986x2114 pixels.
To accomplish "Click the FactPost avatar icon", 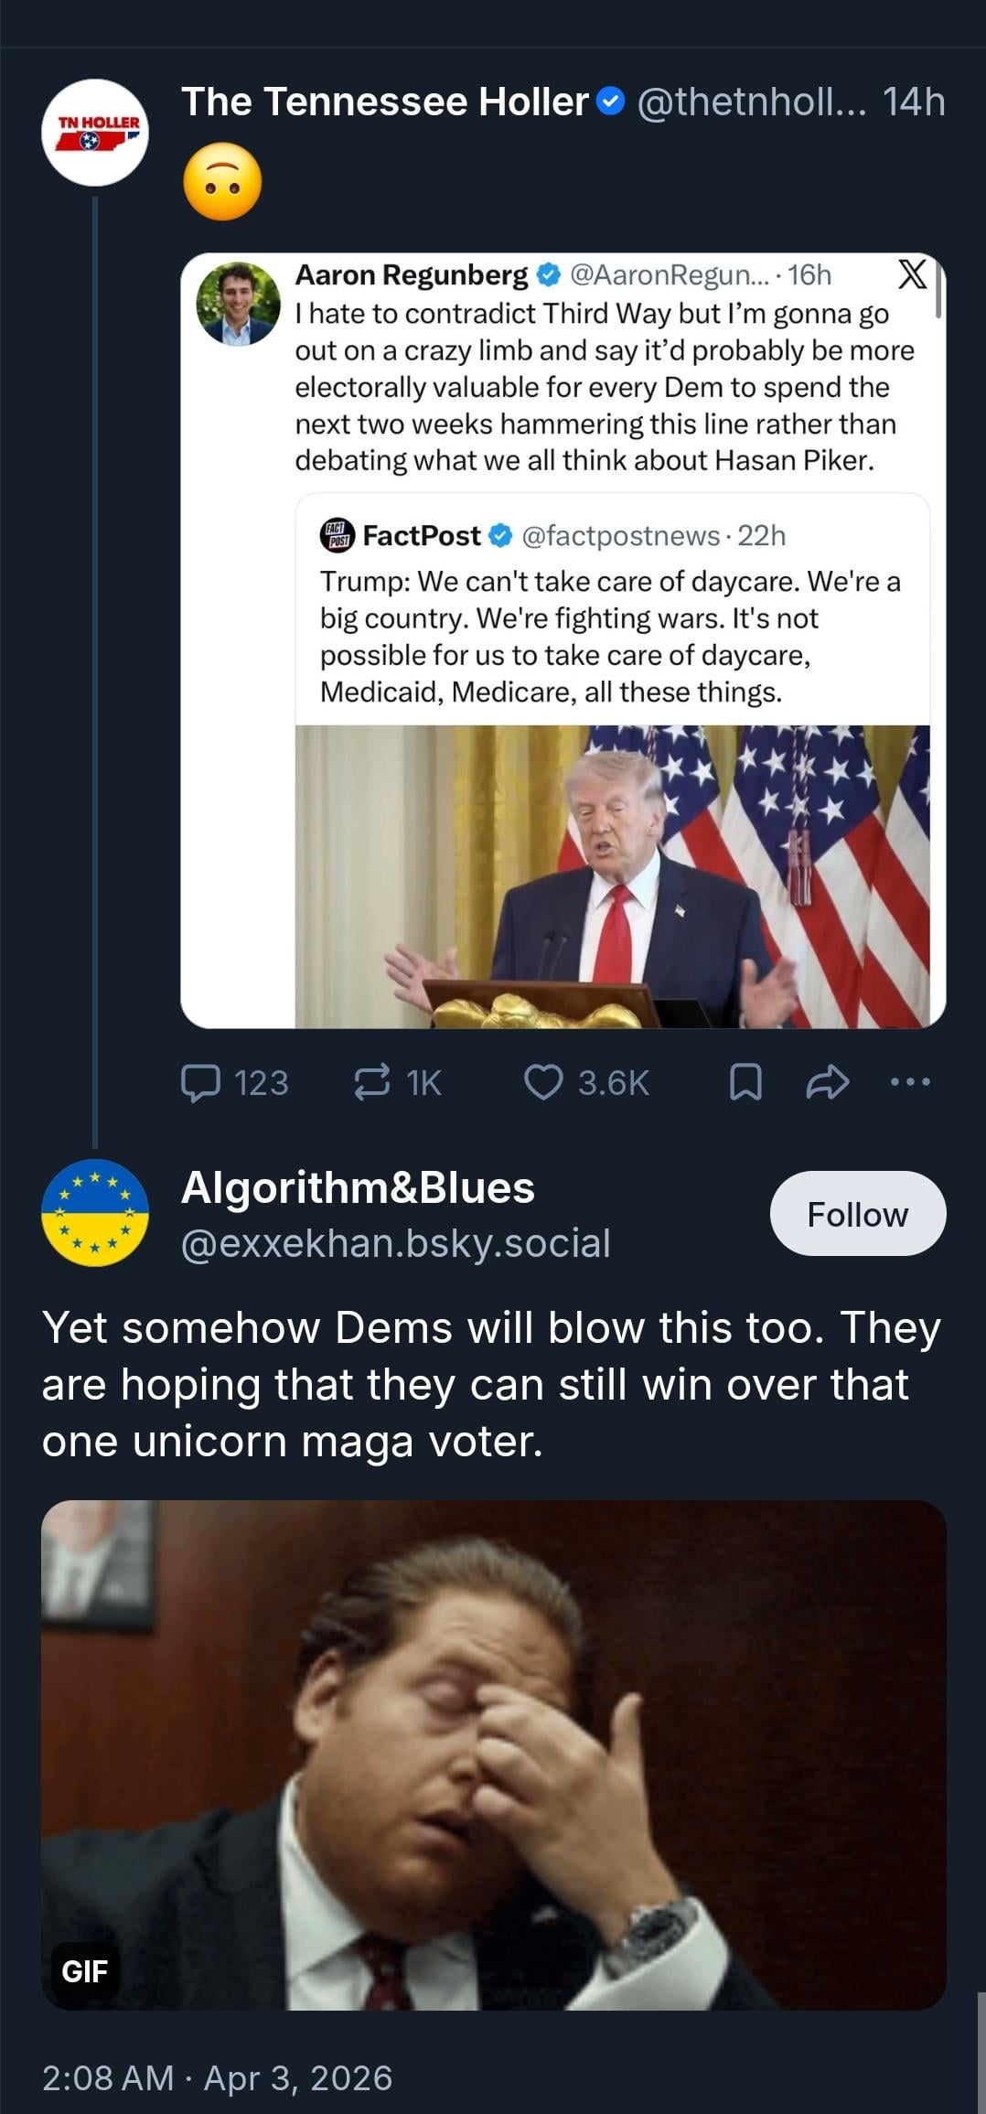I will pyautogui.click(x=337, y=535).
